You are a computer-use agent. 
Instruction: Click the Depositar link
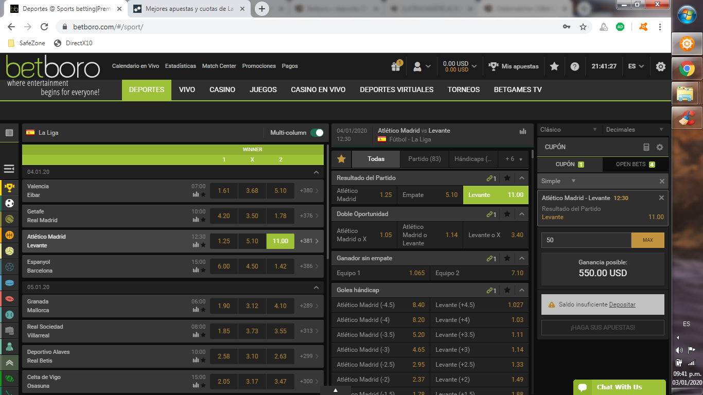click(622, 304)
